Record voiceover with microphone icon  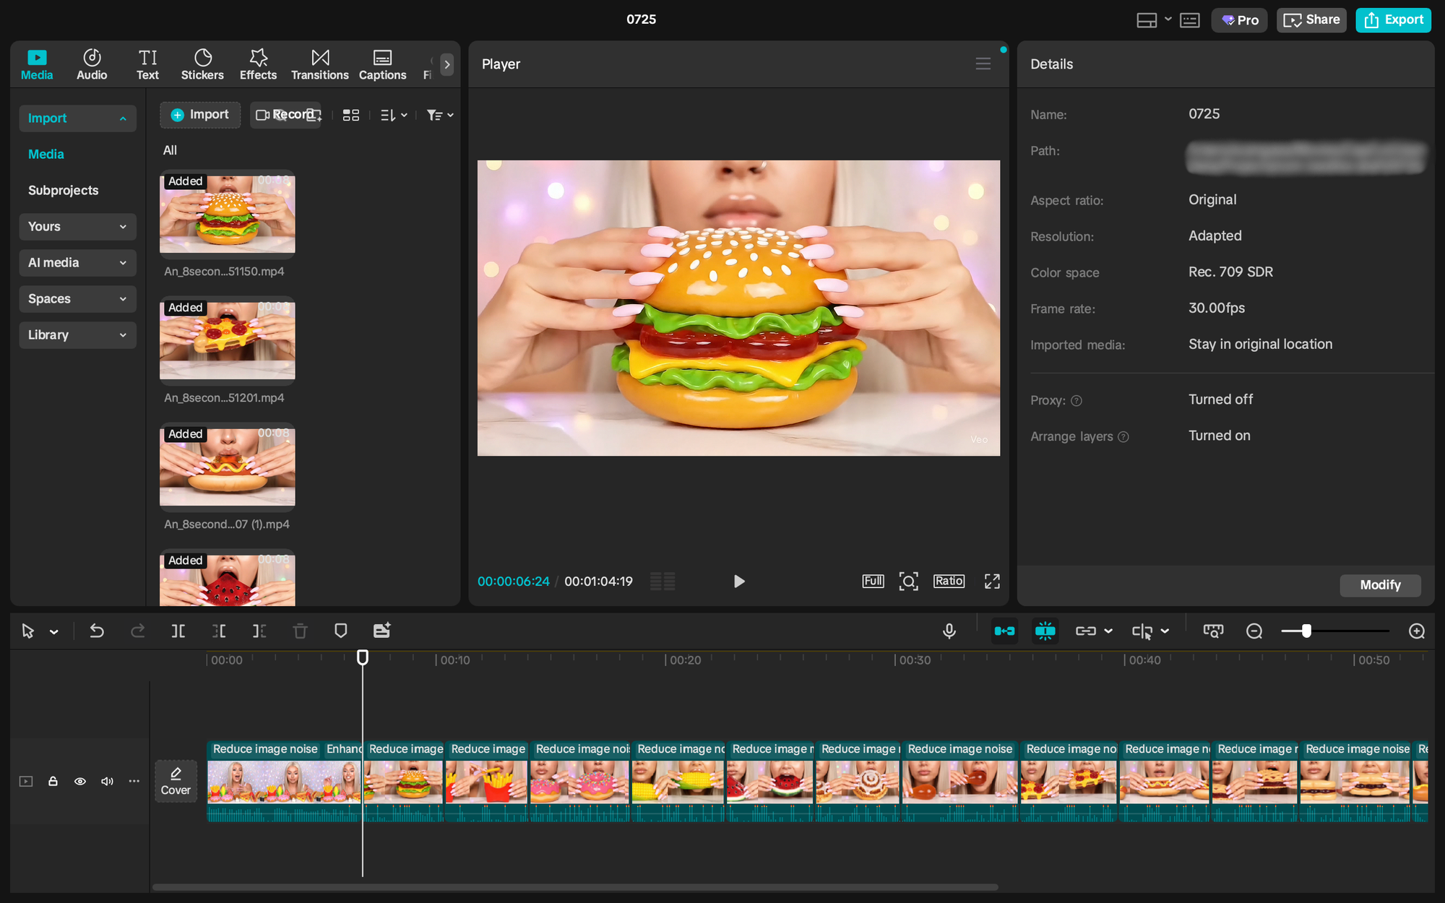click(x=949, y=631)
